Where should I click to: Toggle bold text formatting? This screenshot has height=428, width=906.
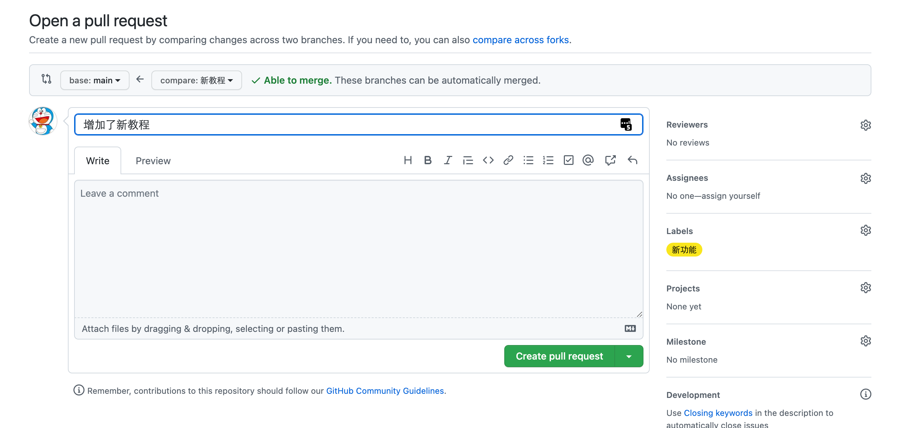click(428, 160)
